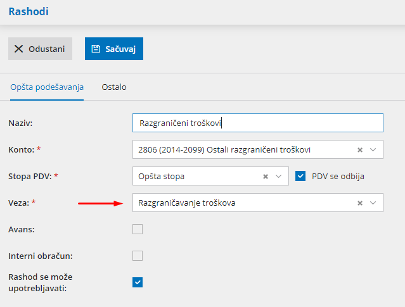
Task: Switch to the Ostalo tab
Action: tap(114, 87)
